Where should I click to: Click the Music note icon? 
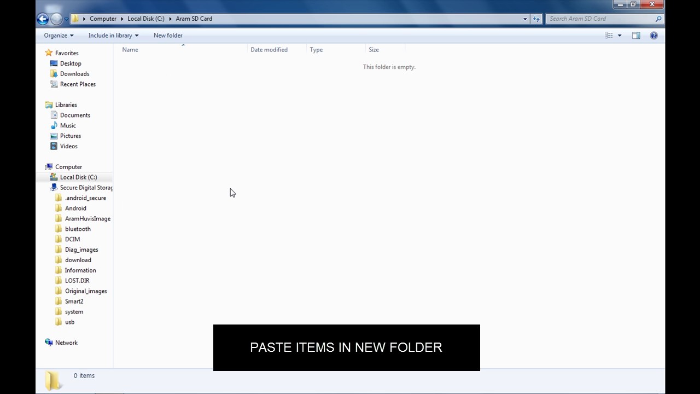click(x=54, y=126)
